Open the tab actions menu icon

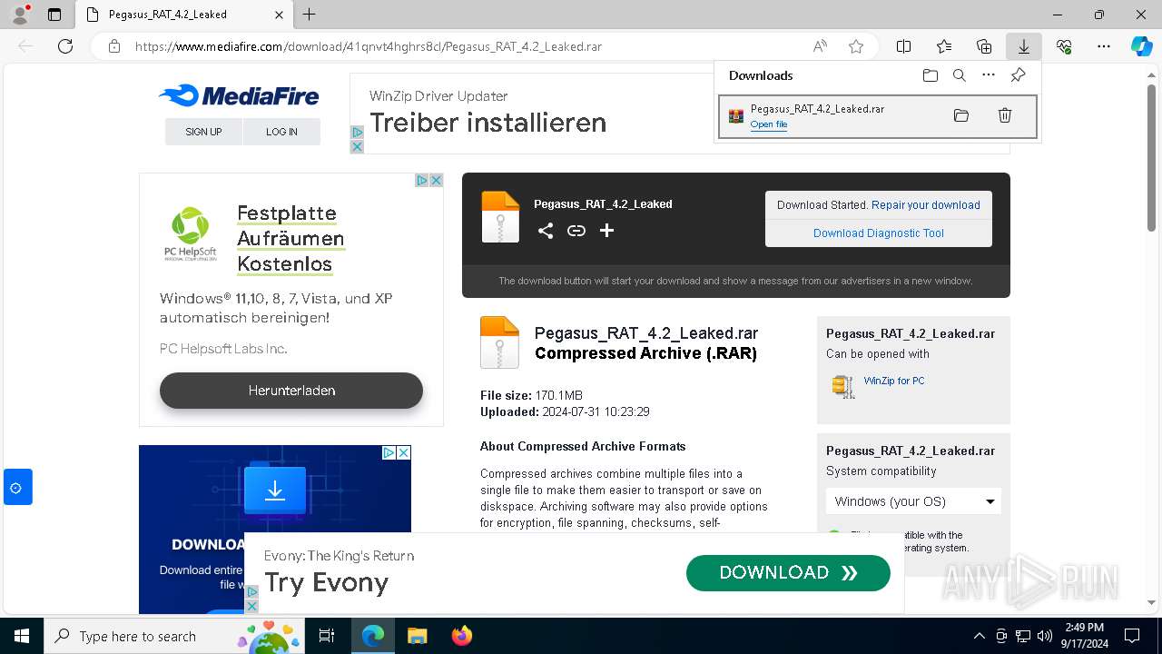coord(54,15)
